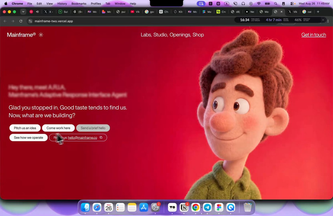
Task: Open a new browser tab
Action: [x=318, y=12]
